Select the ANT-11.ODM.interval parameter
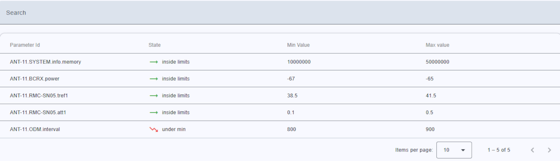This screenshot has width=560, height=161. point(35,129)
